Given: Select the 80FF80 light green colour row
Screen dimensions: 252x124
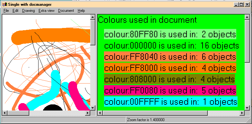Looking at the screenshot, I should pos(170,34).
